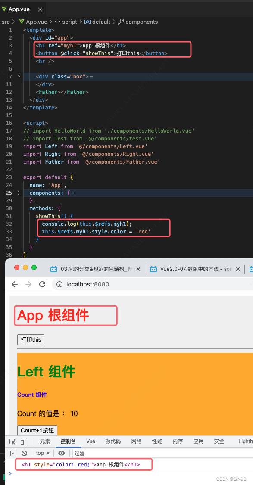Show the console sidebar icon
This screenshot has height=485, width=253.
coord(12,453)
